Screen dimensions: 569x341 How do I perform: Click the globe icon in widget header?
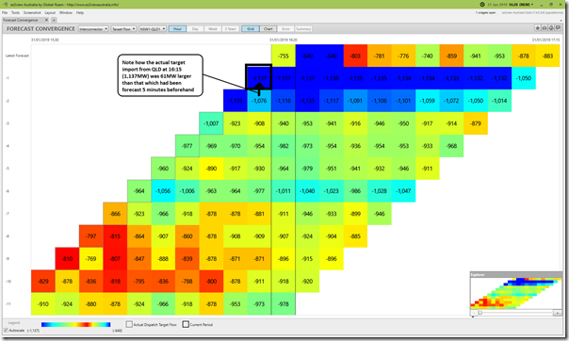(551, 28)
